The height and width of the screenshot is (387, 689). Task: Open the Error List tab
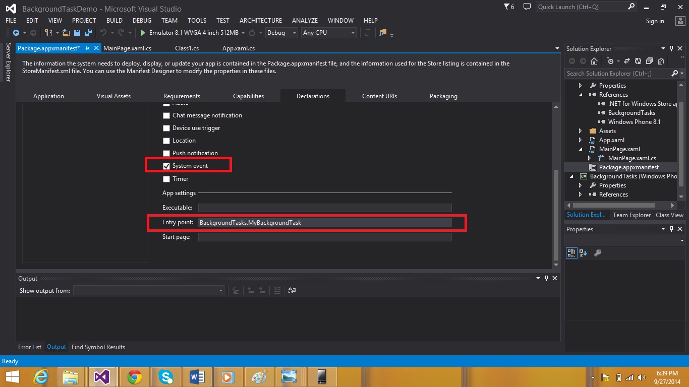pos(30,347)
